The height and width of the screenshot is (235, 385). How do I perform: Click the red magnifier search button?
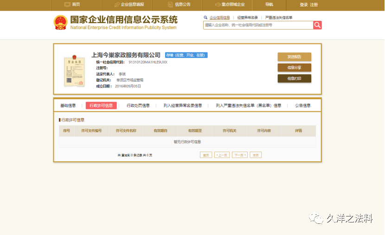coord(317,25)
